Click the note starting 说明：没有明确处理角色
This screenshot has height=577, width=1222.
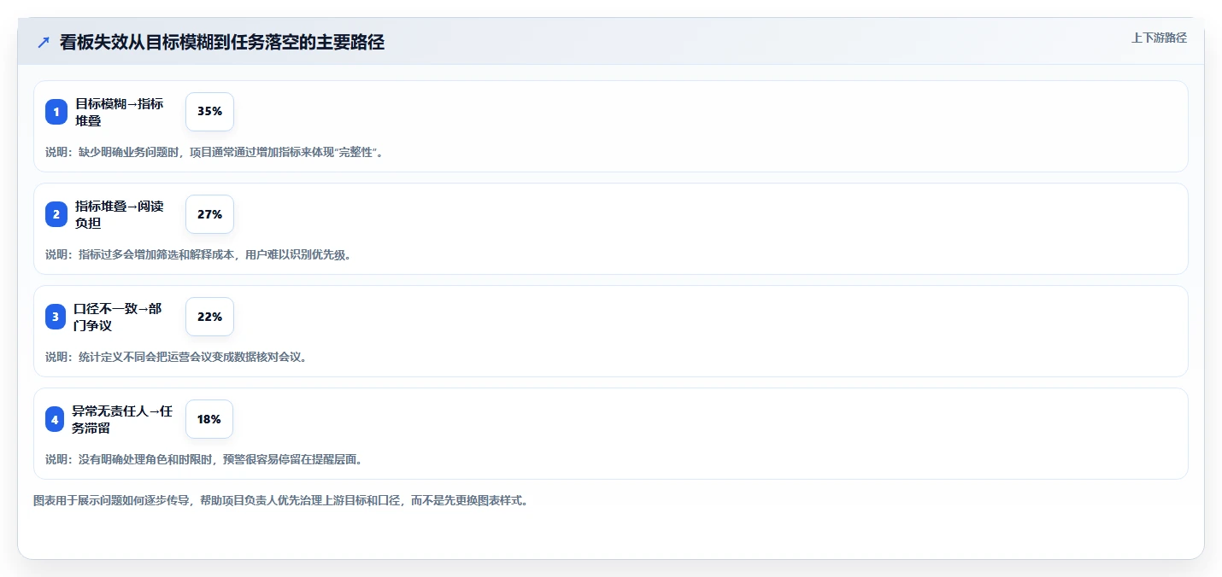(x=204, y=459)
